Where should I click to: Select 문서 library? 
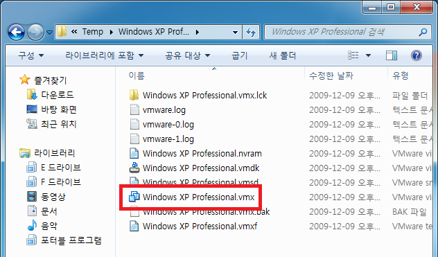(x=49, y=211)
